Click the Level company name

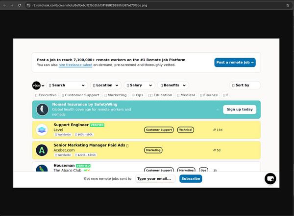click(x=58, y=130)
